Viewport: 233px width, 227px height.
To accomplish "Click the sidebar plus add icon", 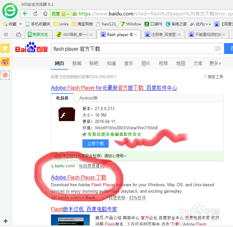I will click(x=5, y=221).
